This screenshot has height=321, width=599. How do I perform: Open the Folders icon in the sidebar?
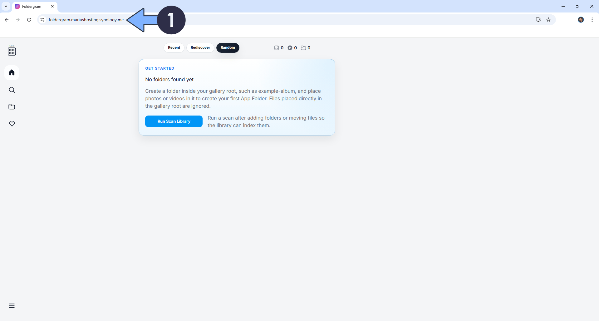click(x=12, y=107)
